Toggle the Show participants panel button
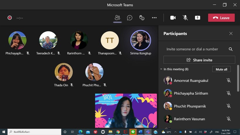The image size is (240, 135). tap(117, 18)
